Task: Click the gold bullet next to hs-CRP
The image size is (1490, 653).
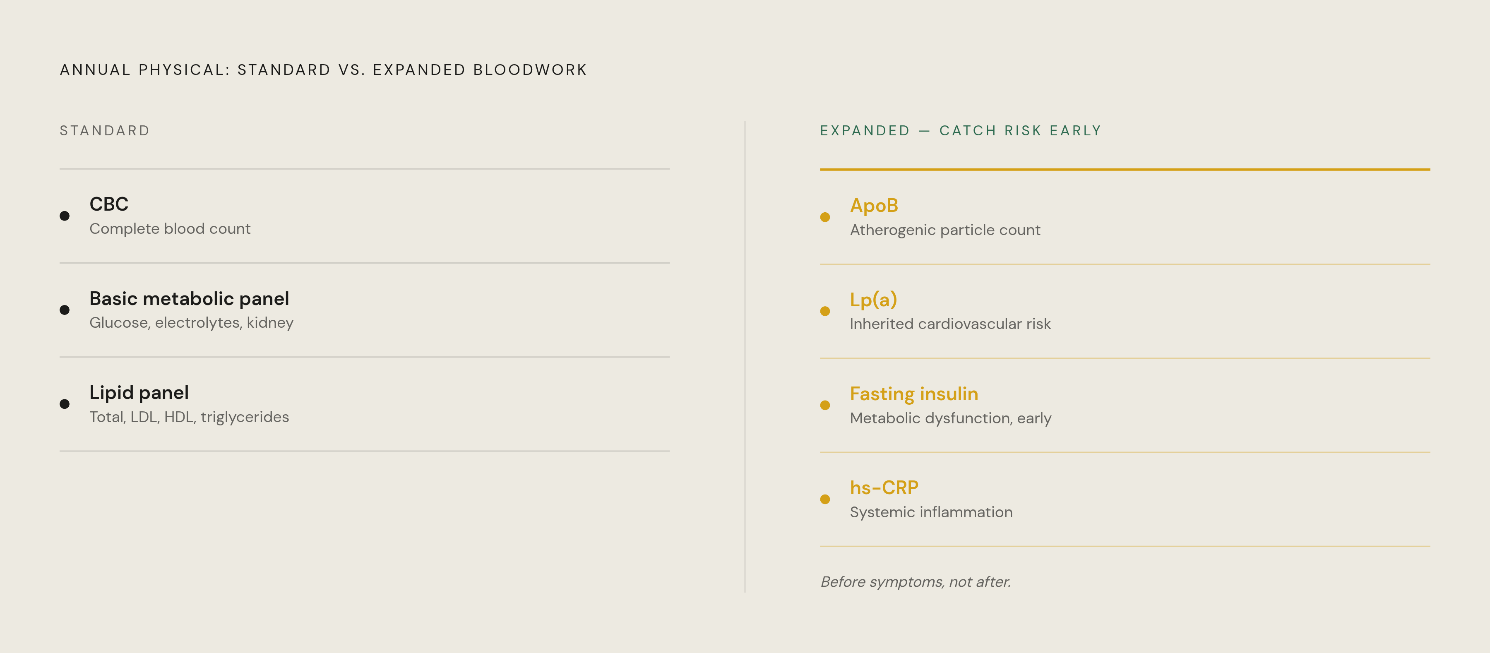Action: point(825,499)
